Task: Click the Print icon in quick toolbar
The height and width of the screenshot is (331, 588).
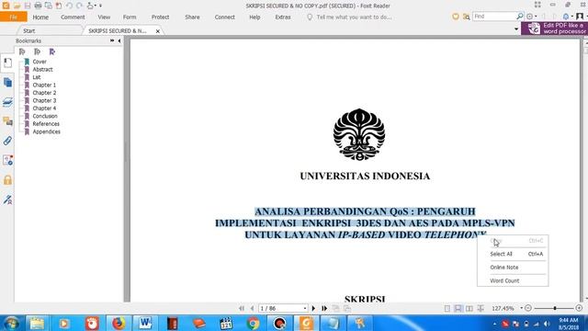Action: 38,6
